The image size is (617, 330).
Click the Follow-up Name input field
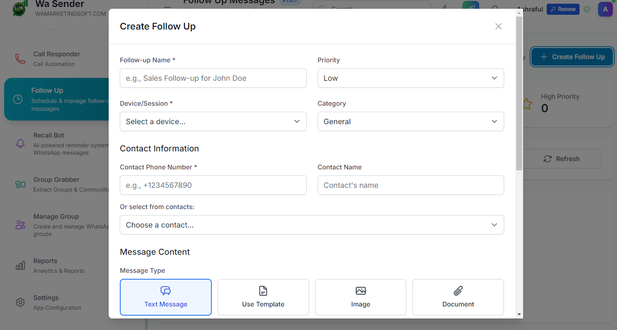click(x=213, y=78)
